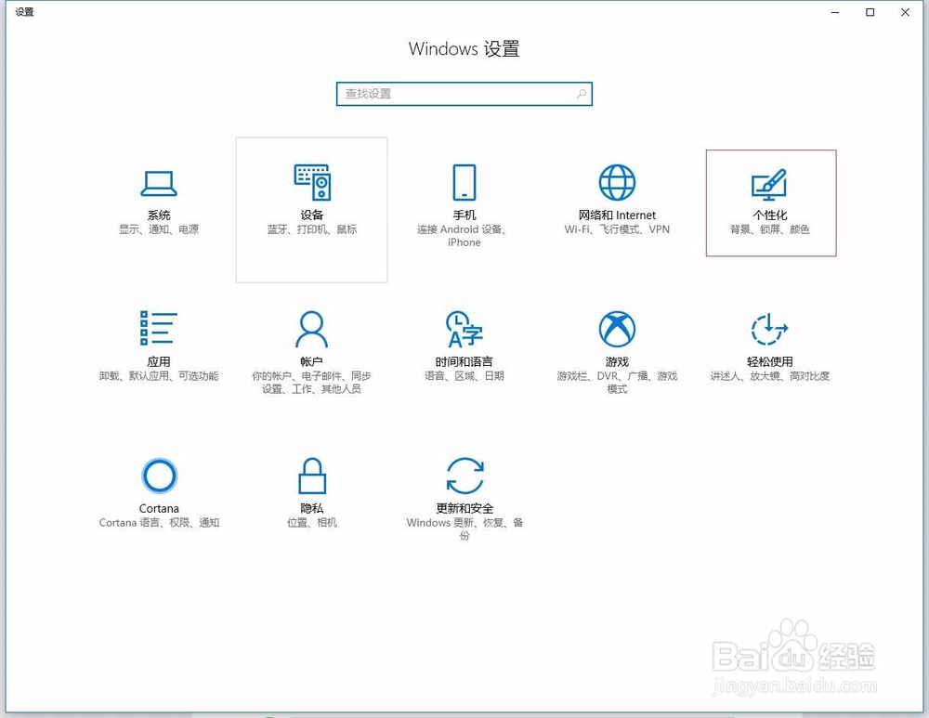Click the text 你的帐户、电子邮件、同步设置

311,382
